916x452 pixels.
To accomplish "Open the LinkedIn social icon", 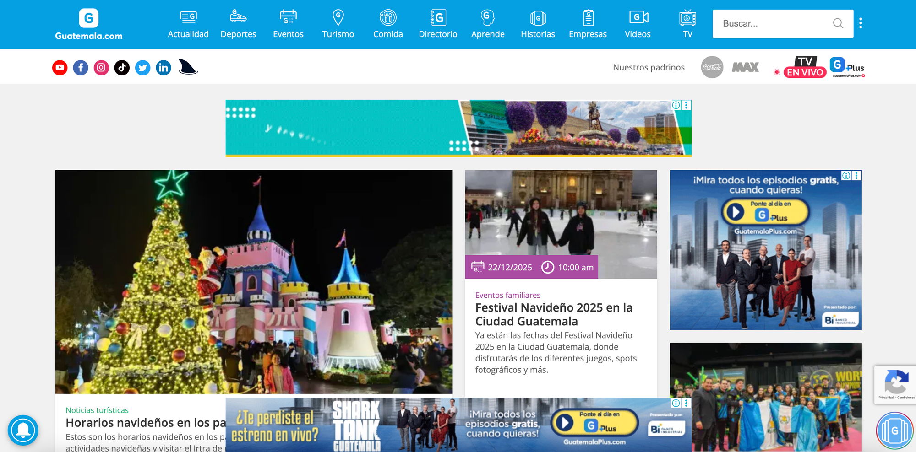I will (164, 68).
